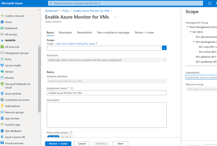
Task: Open the scope picker blue ellipsis button
Action: point(164,48)
